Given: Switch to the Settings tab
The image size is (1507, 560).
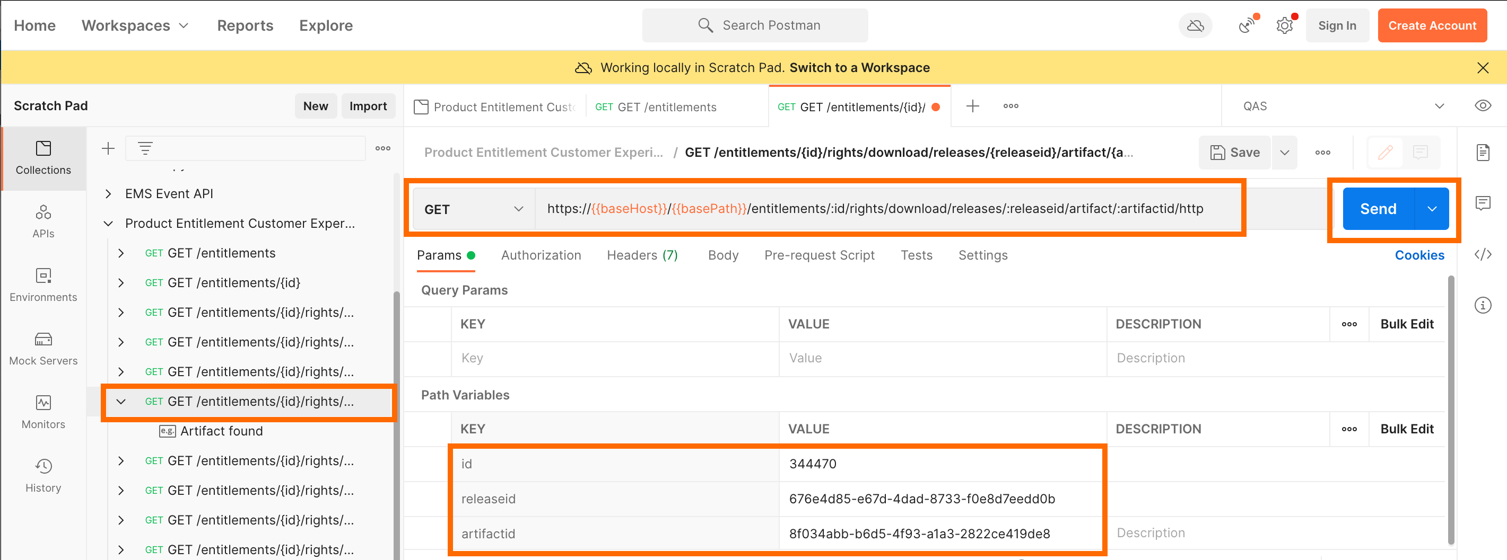Looking at the screenshot, I should (x=983, y=255).
